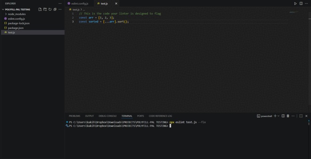Click the '.sort()' call on line 3

click(x=122, y=22)
